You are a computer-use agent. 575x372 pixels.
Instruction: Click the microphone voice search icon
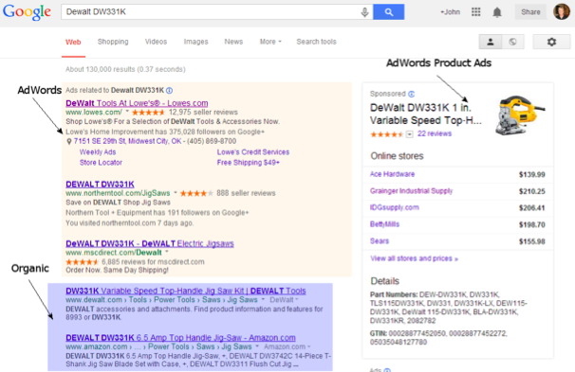pyautogui.click(x=364, y=12)
